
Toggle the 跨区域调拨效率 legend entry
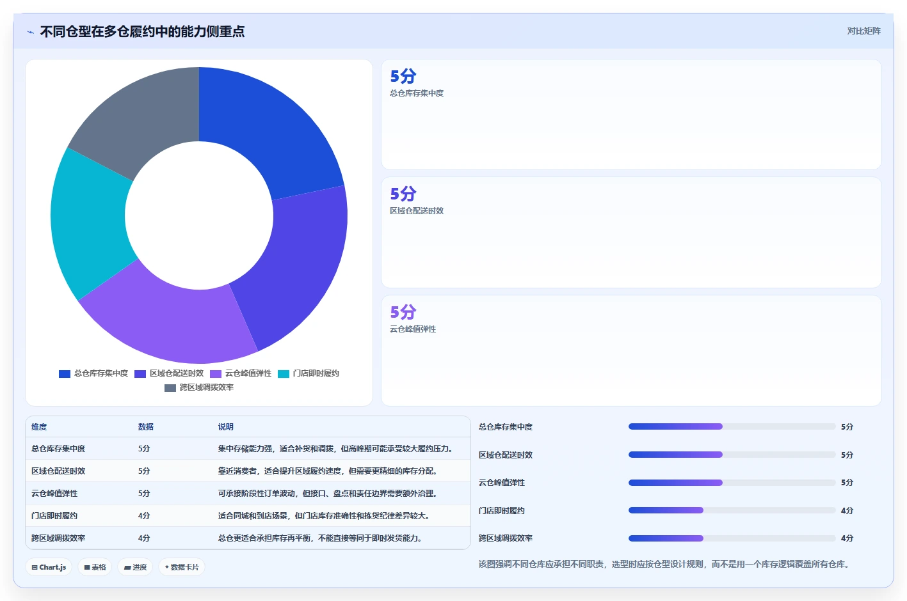(199, 387)
